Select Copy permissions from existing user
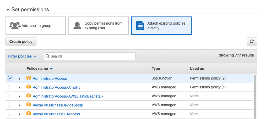Image resolution: width=265 pixels, height=119 pixels. (99, 26)
